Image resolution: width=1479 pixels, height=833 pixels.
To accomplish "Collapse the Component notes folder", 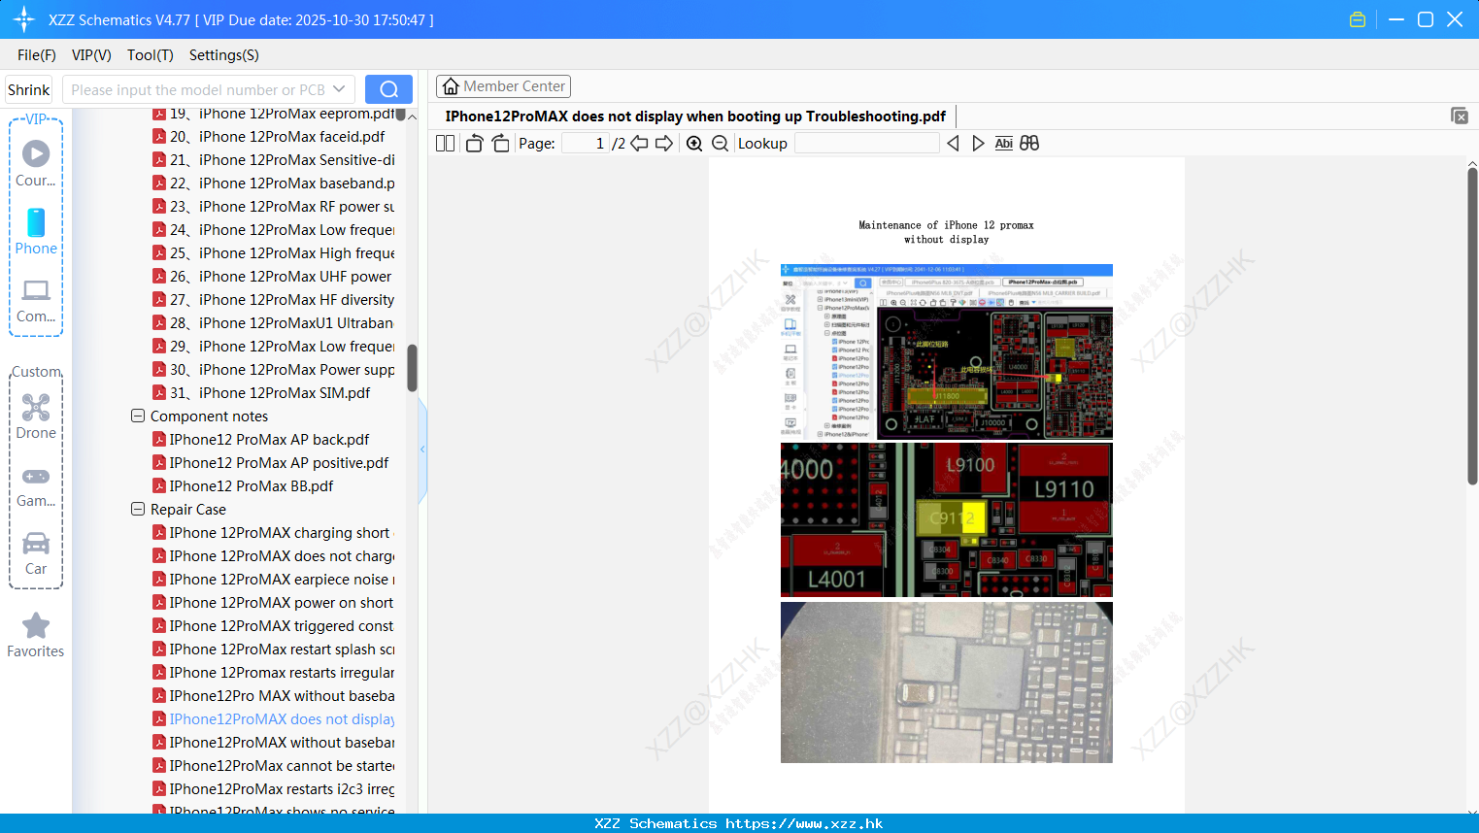I will [138, 416].
